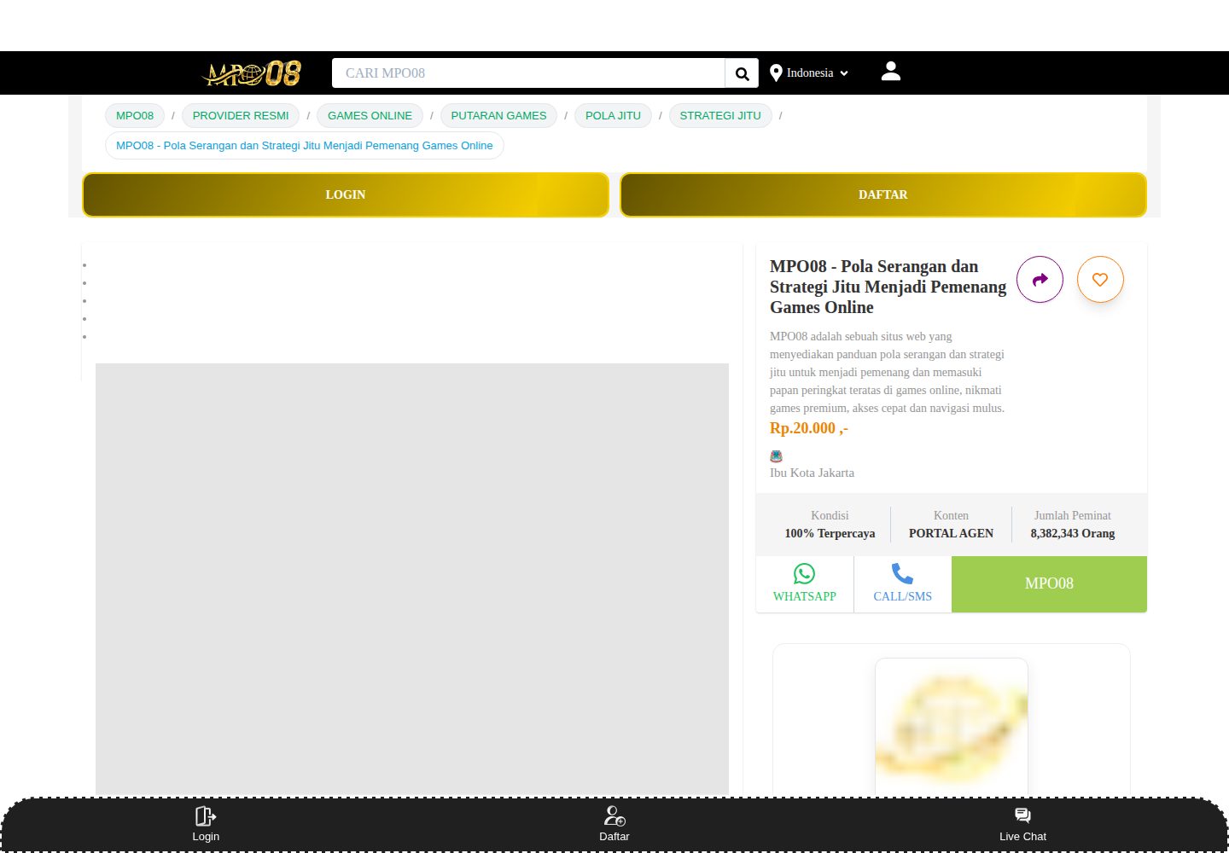1229x853 pixels.
Task: Click the gold DAFTAR button
Action: point(883,194)
